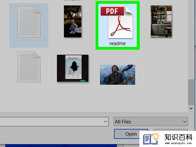196x147 pixels.
Task: Click the vertical scrollbar thumb
Action: (191, 92)
